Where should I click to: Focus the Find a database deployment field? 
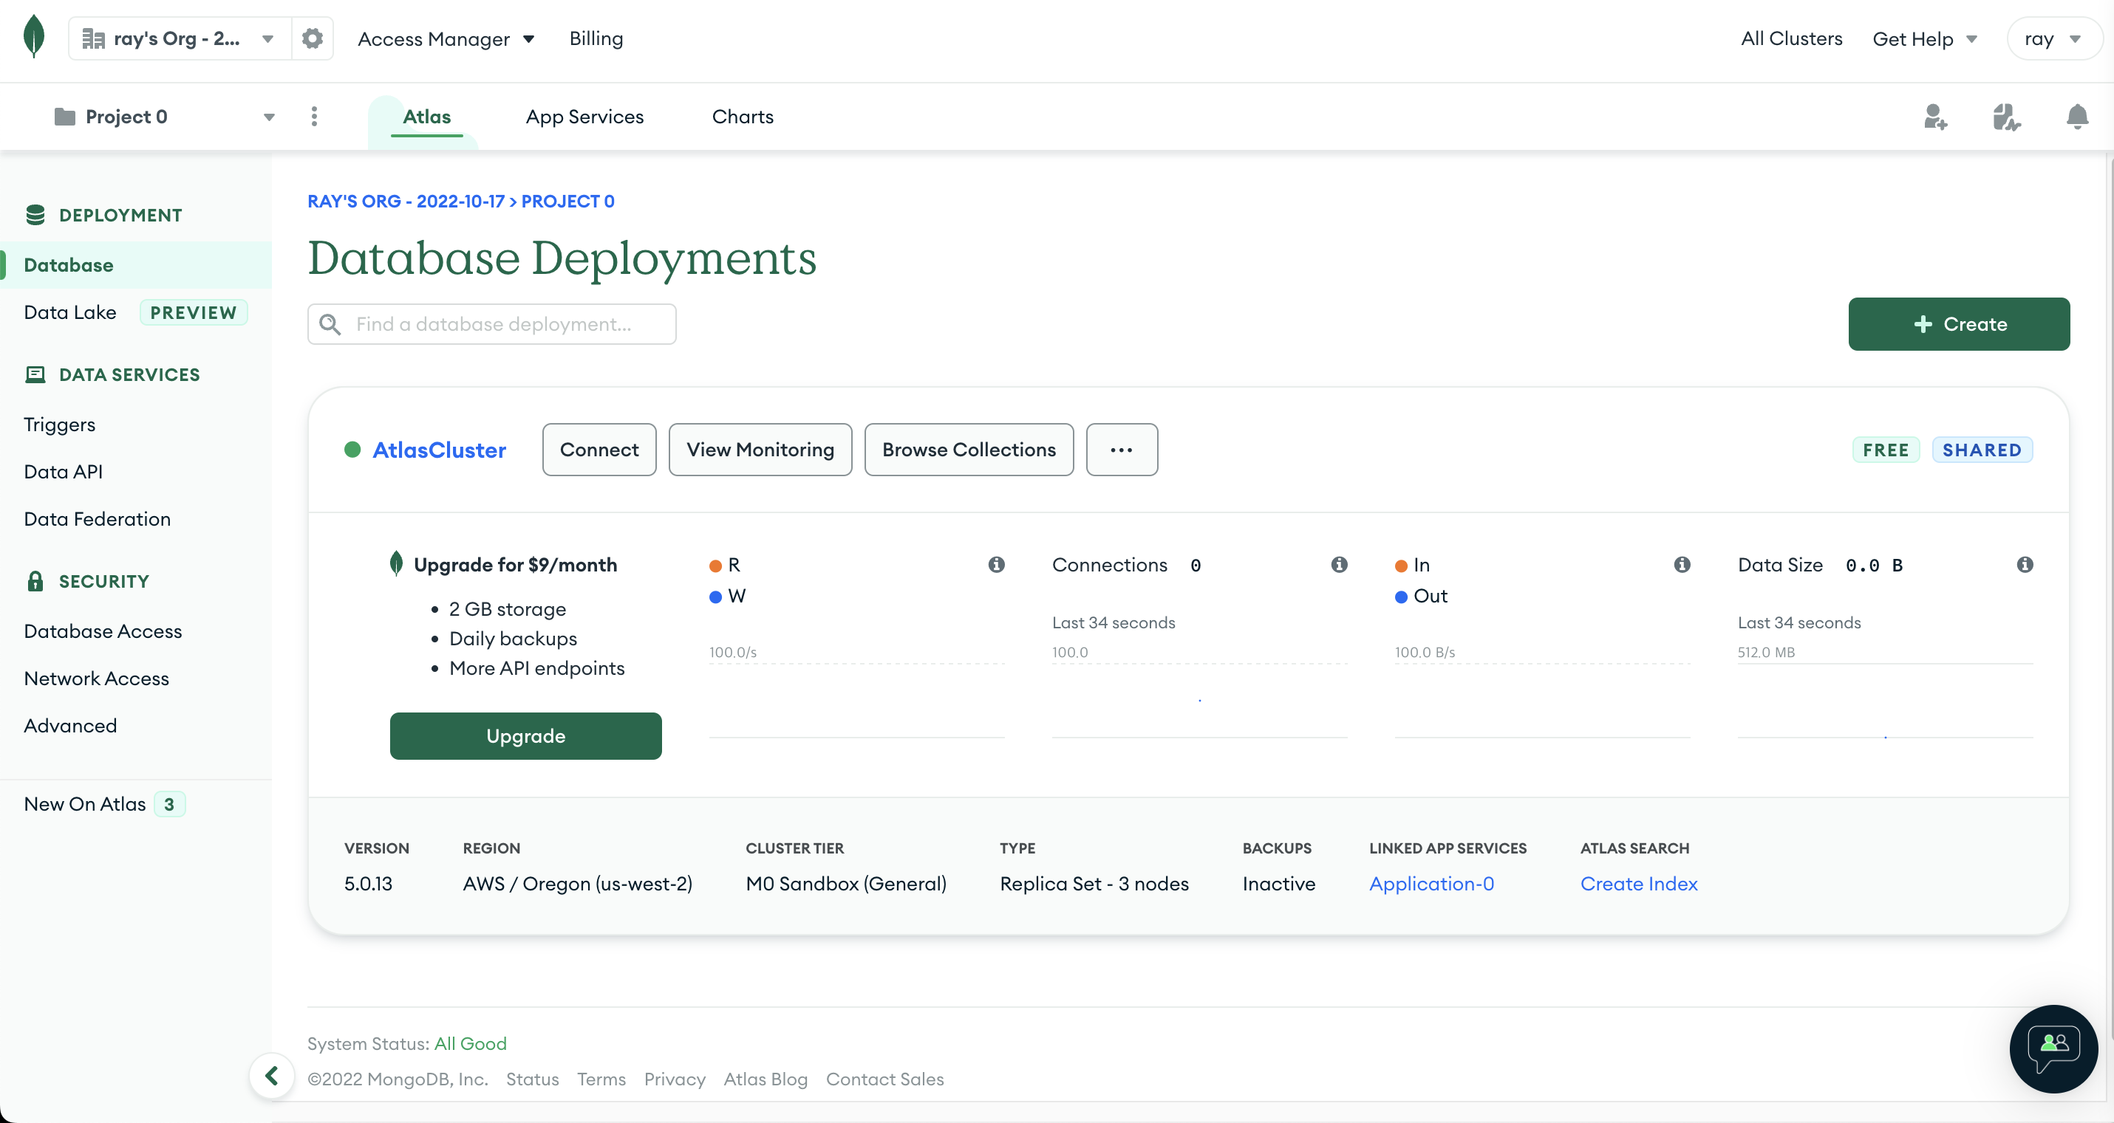(492, 324)
